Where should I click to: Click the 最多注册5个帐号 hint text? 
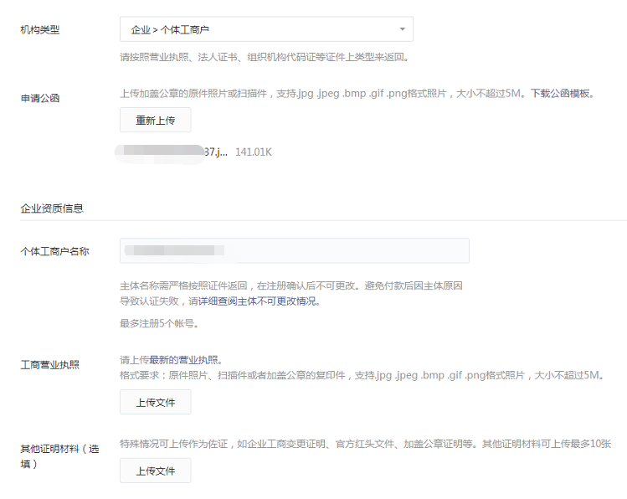(159, 324)
